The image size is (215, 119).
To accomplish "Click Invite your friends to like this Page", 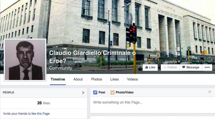I will 27,114.
